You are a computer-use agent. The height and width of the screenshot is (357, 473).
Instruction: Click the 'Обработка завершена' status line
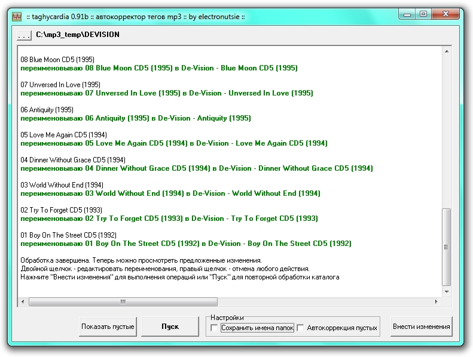pyautogui.click(x=141, y=260)
